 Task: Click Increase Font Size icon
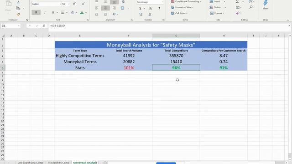point(74,4)
